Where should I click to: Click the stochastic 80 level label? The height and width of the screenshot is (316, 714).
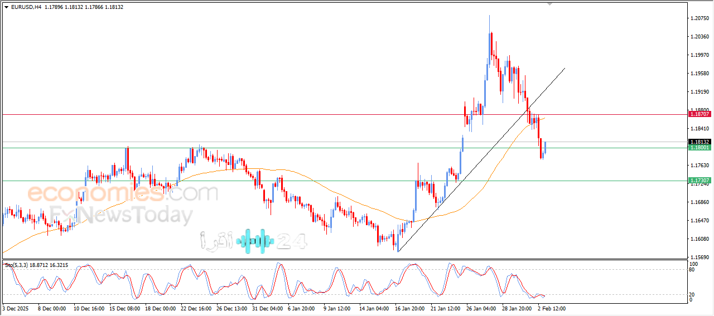[693, 270]
